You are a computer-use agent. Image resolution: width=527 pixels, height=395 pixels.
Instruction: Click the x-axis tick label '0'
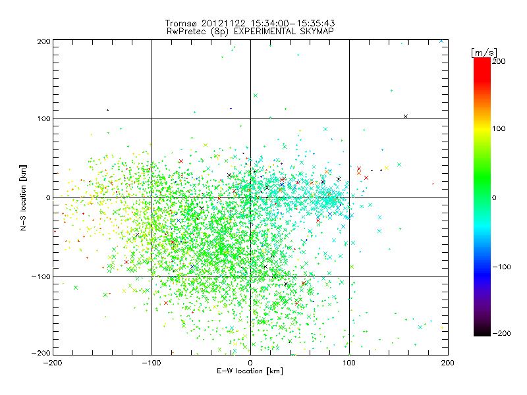(x=250, y=363)
